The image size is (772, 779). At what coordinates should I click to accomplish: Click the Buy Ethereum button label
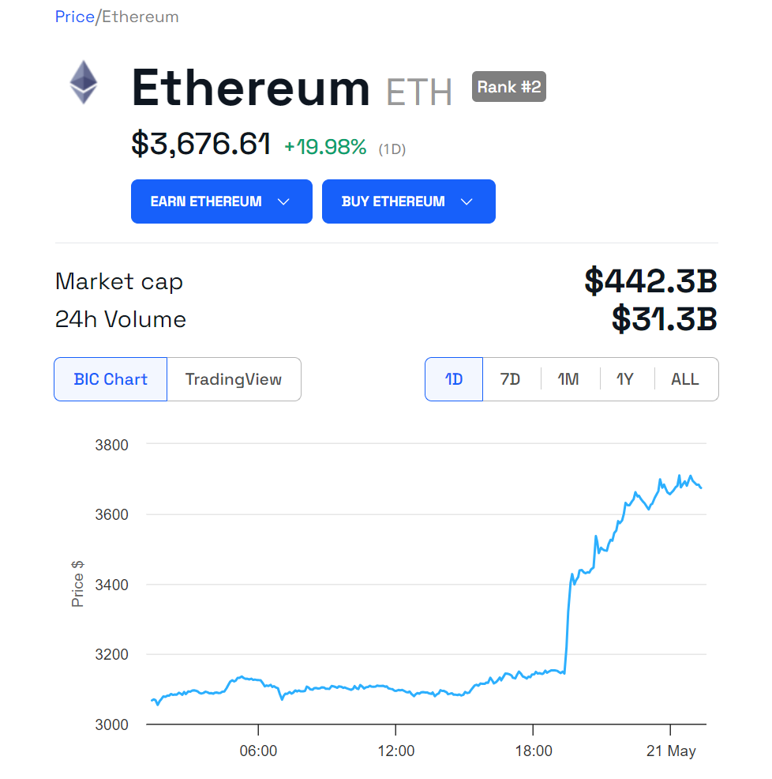[x=392, y=201]
